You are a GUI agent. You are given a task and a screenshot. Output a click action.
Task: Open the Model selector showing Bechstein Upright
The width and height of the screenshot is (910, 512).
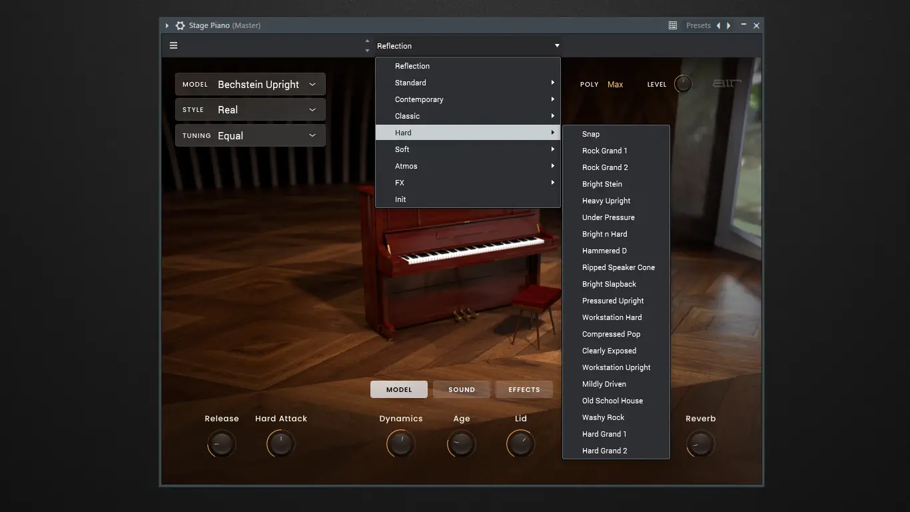click(250, 84)
